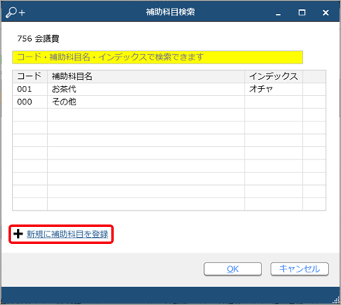The height and width of the screenshot is (305, 341).
Task: Select code cell 000
Action: click(30, 102)
